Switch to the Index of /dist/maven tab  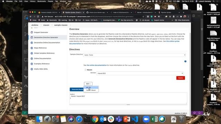click(121, 12)
